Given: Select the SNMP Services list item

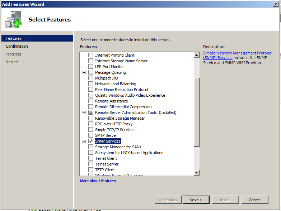Looking at the screenshot, I should pos(108,141).
